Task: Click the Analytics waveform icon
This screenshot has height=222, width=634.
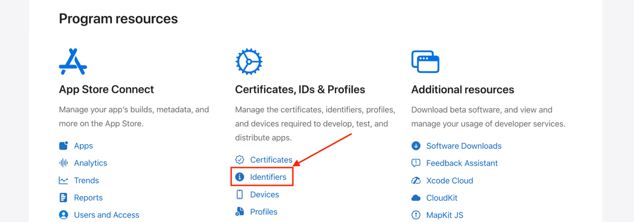Action: pyautogui.click(x=63, y=163)
